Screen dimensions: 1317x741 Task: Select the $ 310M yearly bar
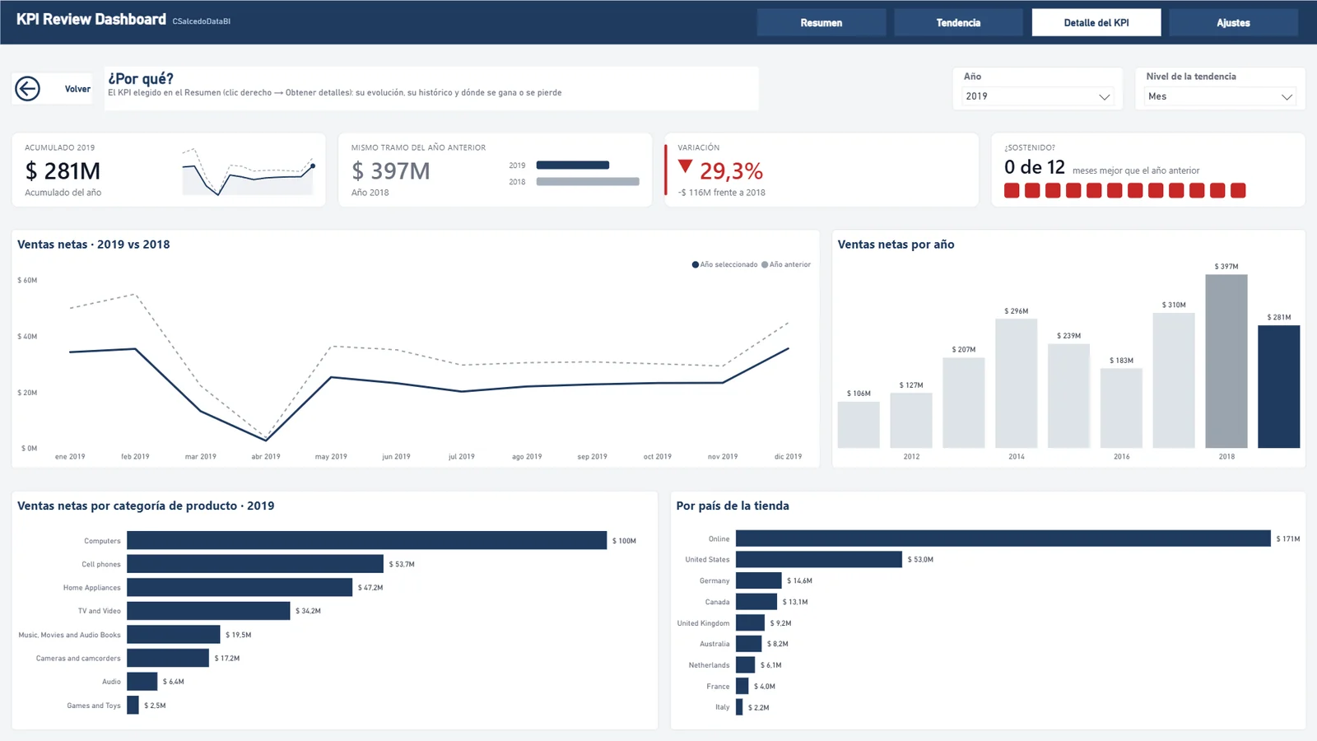click(1174, 380)
